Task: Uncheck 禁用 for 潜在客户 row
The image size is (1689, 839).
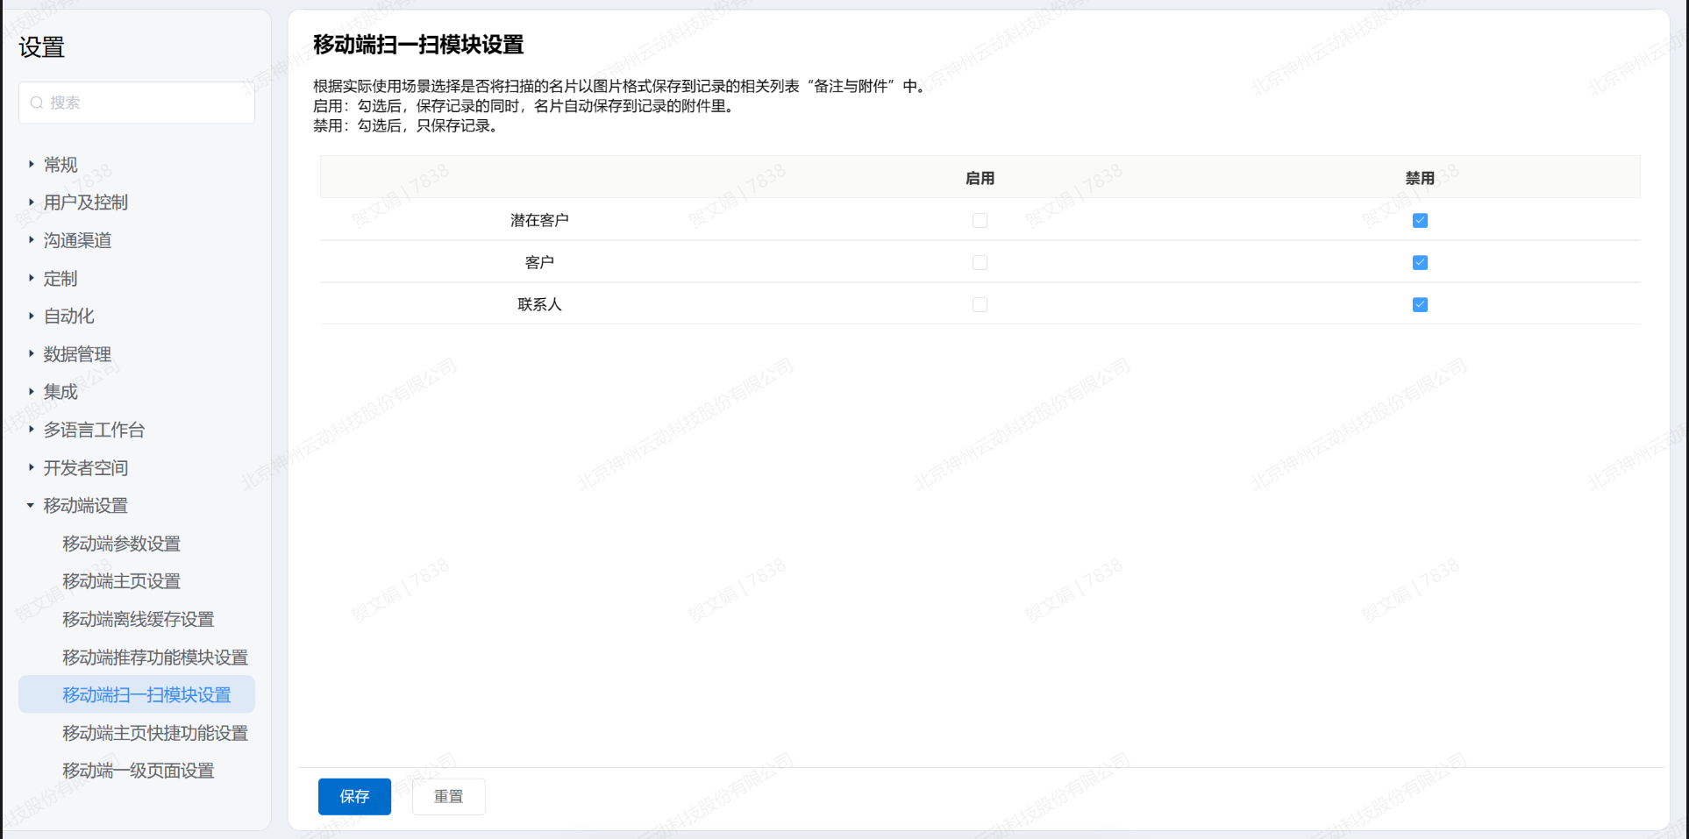Action: 1420,221
